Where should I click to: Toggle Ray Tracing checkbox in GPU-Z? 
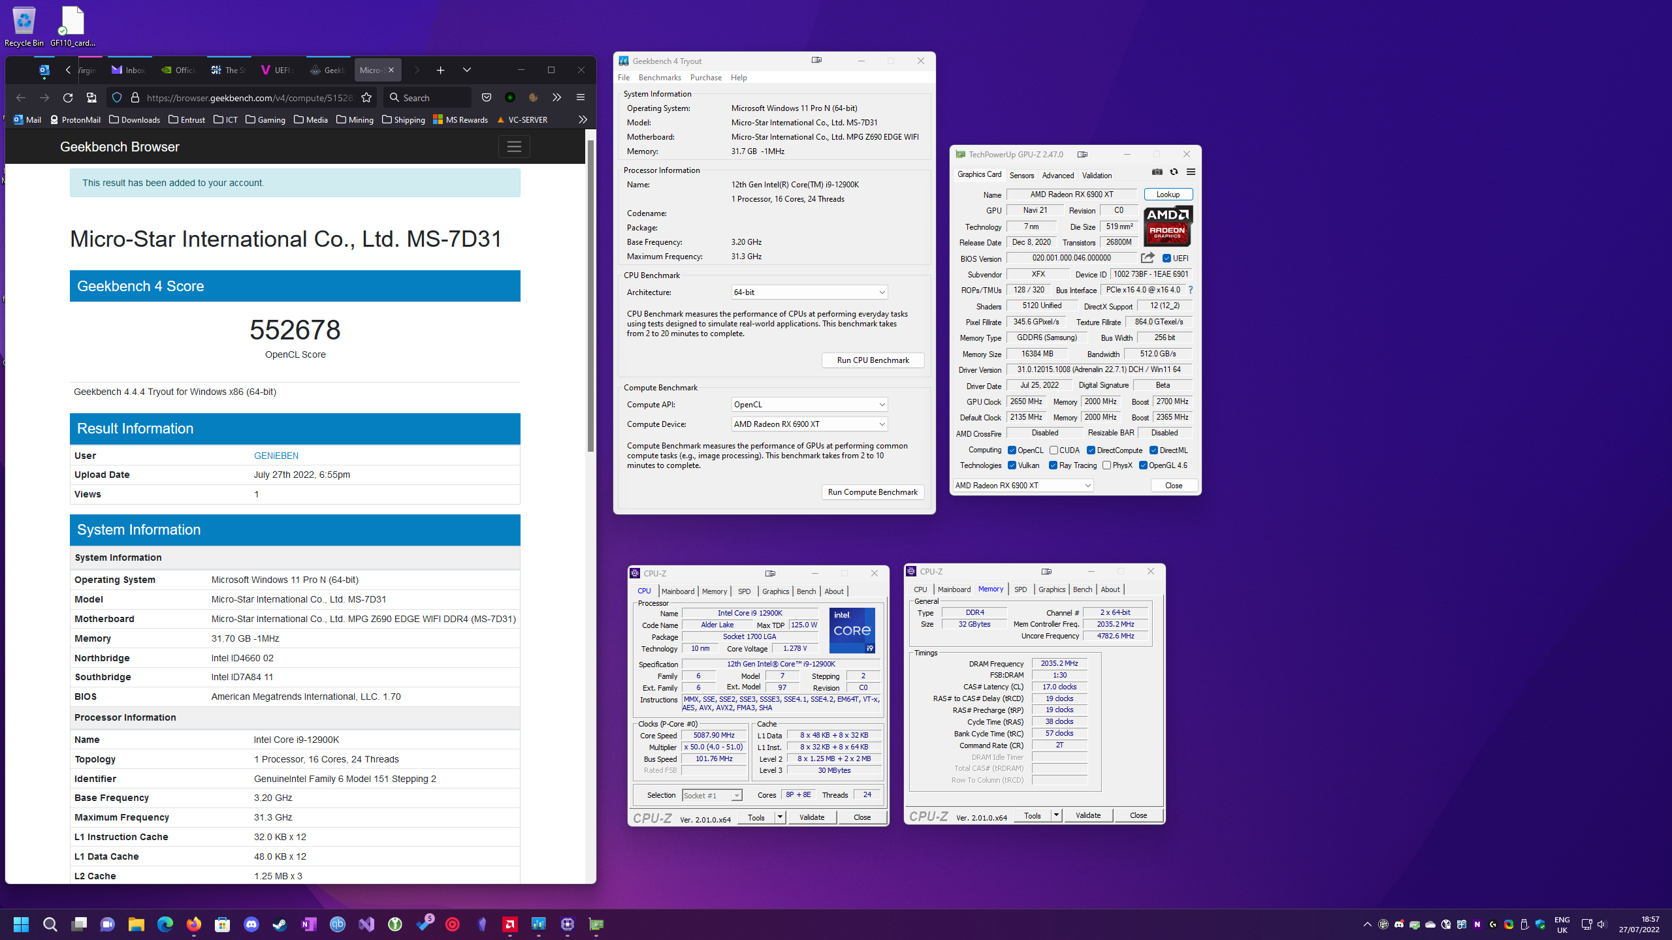pyautogui.click(x=1053, y=465)
